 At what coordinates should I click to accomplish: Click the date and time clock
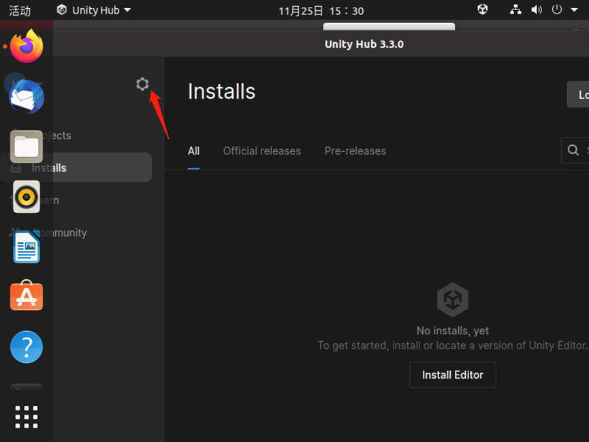pyautogui.click(x=321, y=11)
